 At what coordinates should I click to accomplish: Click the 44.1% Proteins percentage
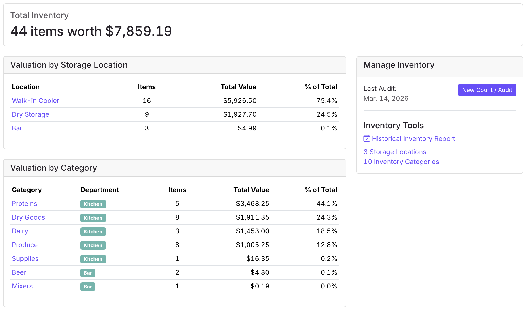[327, 204]
